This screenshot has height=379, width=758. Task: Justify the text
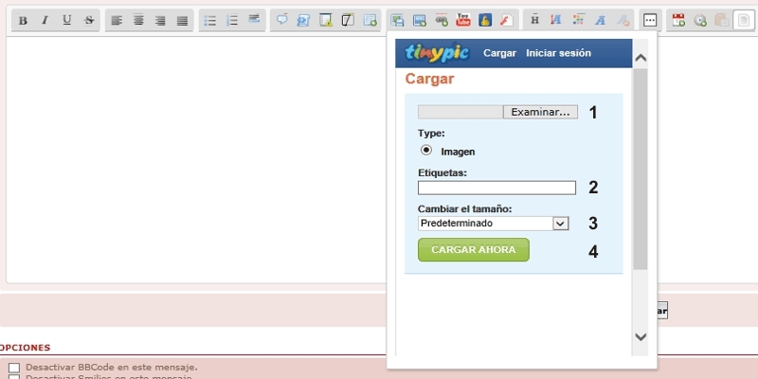(x=182, y=20)
